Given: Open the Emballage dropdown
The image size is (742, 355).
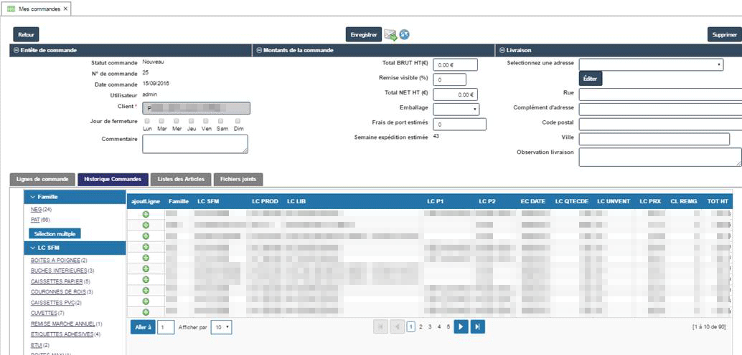Looking at the screenshot, I should tap(456, 109).
